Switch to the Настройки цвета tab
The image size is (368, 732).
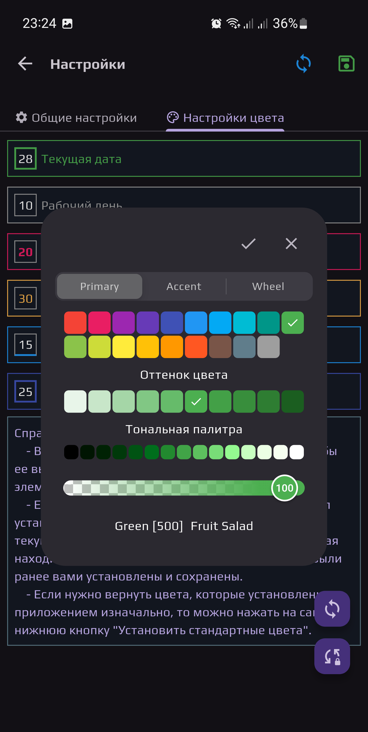click(x=225, y=118)
